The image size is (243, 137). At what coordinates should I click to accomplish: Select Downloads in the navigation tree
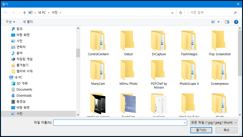24,95
